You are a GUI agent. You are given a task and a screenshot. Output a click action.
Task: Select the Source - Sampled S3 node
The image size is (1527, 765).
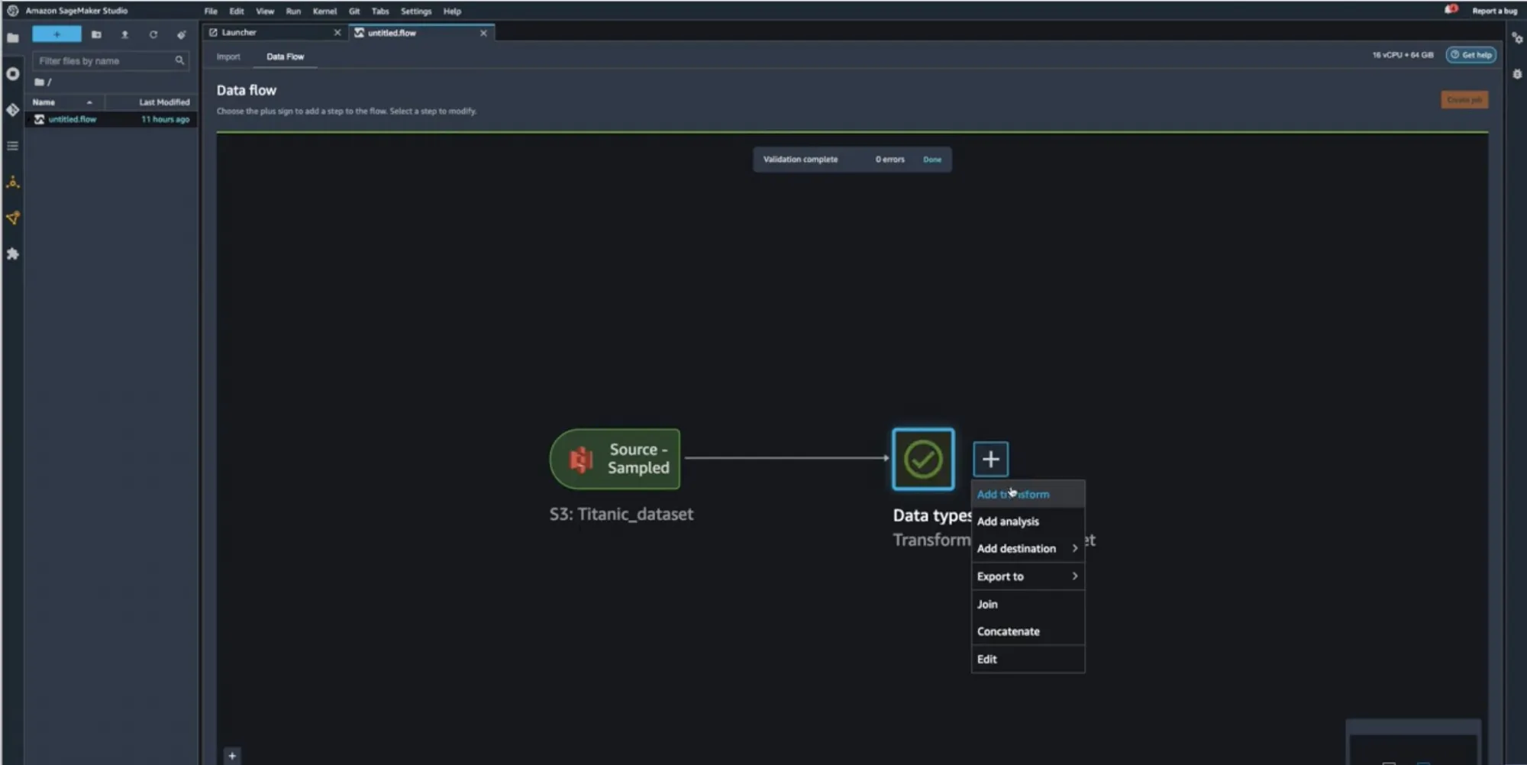click(x=615, y=459)
